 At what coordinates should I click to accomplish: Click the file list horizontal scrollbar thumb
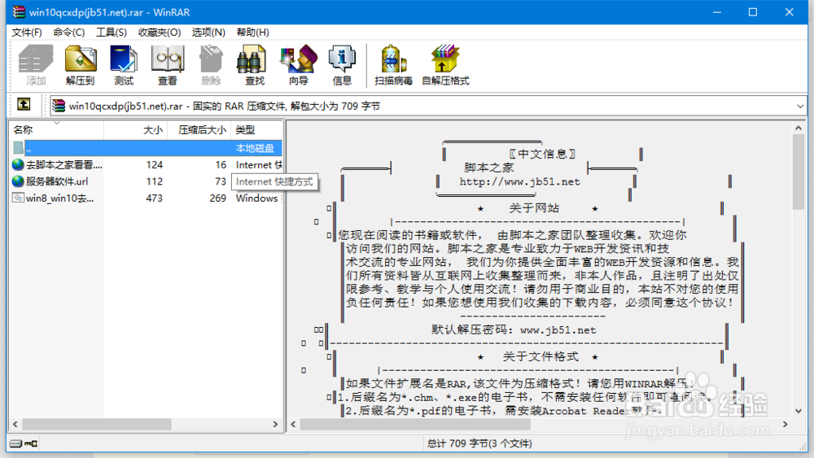pyautogui.click(x=97, y=425)
